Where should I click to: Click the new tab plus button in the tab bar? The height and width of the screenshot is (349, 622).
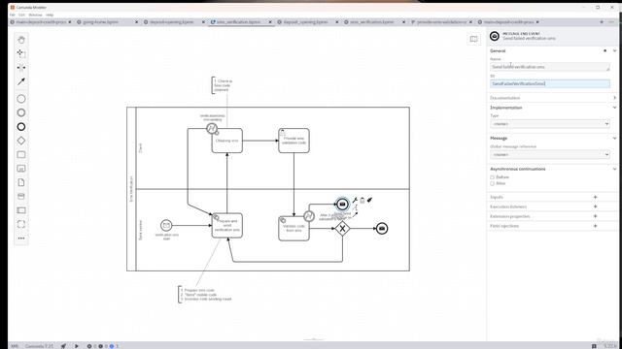[602, 22]
